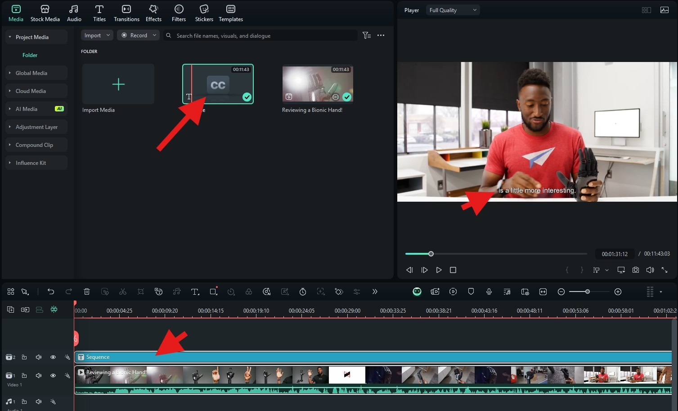This screenshot has height=411, width=678.
Task: Open the Effects tab
Action: click(153, 13)
